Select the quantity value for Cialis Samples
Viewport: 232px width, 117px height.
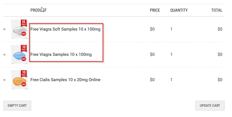pos(171,80)
